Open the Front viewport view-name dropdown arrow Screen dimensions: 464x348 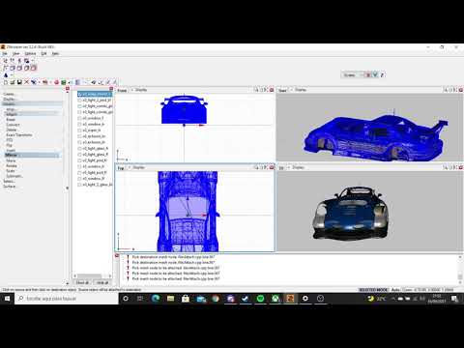click(131, 90)
